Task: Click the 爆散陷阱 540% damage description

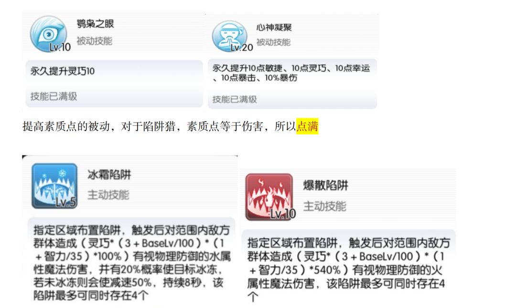Action: pos(348,269)
